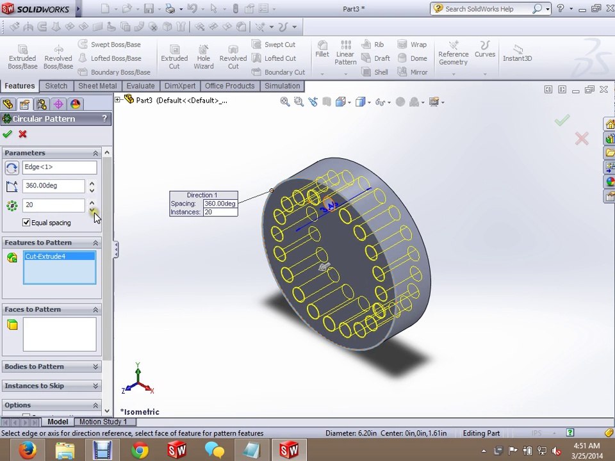
Task: Switch to the Features tab
Action: (x=20, y=86)
